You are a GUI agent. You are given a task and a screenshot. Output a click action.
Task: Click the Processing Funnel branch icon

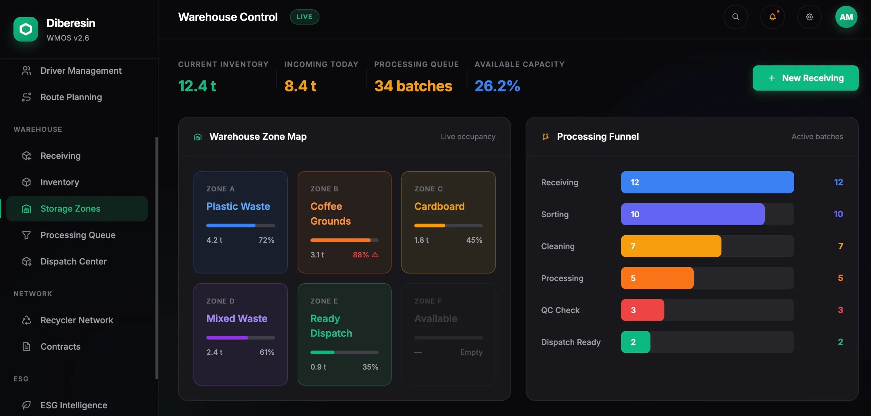(545, 137)
